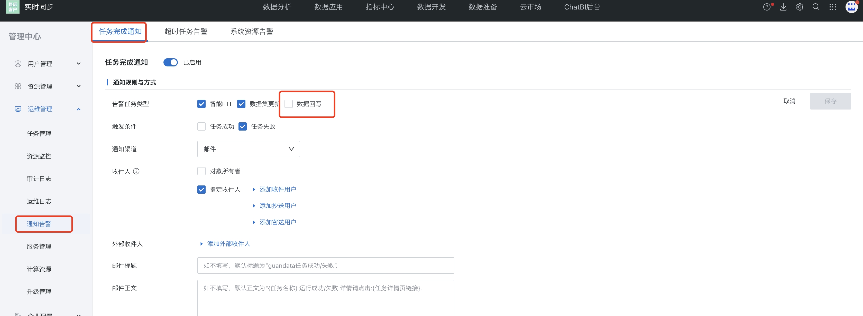
Task: Open 数据应用 in top menu
Action: (x=329, y=7)
